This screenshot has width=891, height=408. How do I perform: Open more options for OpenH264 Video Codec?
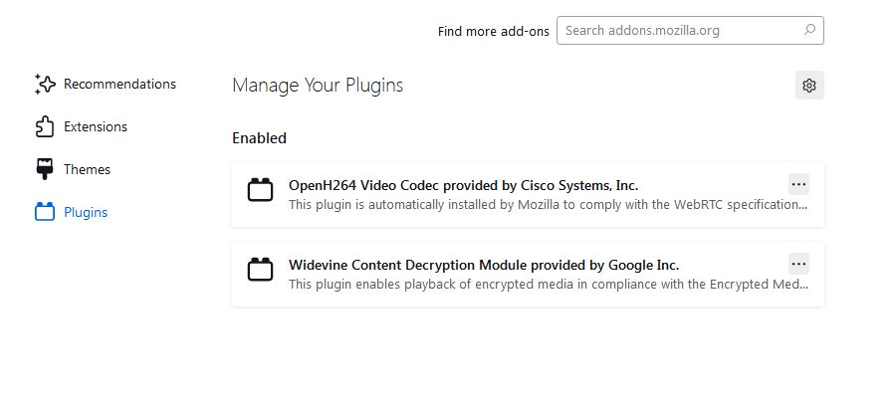798,184
